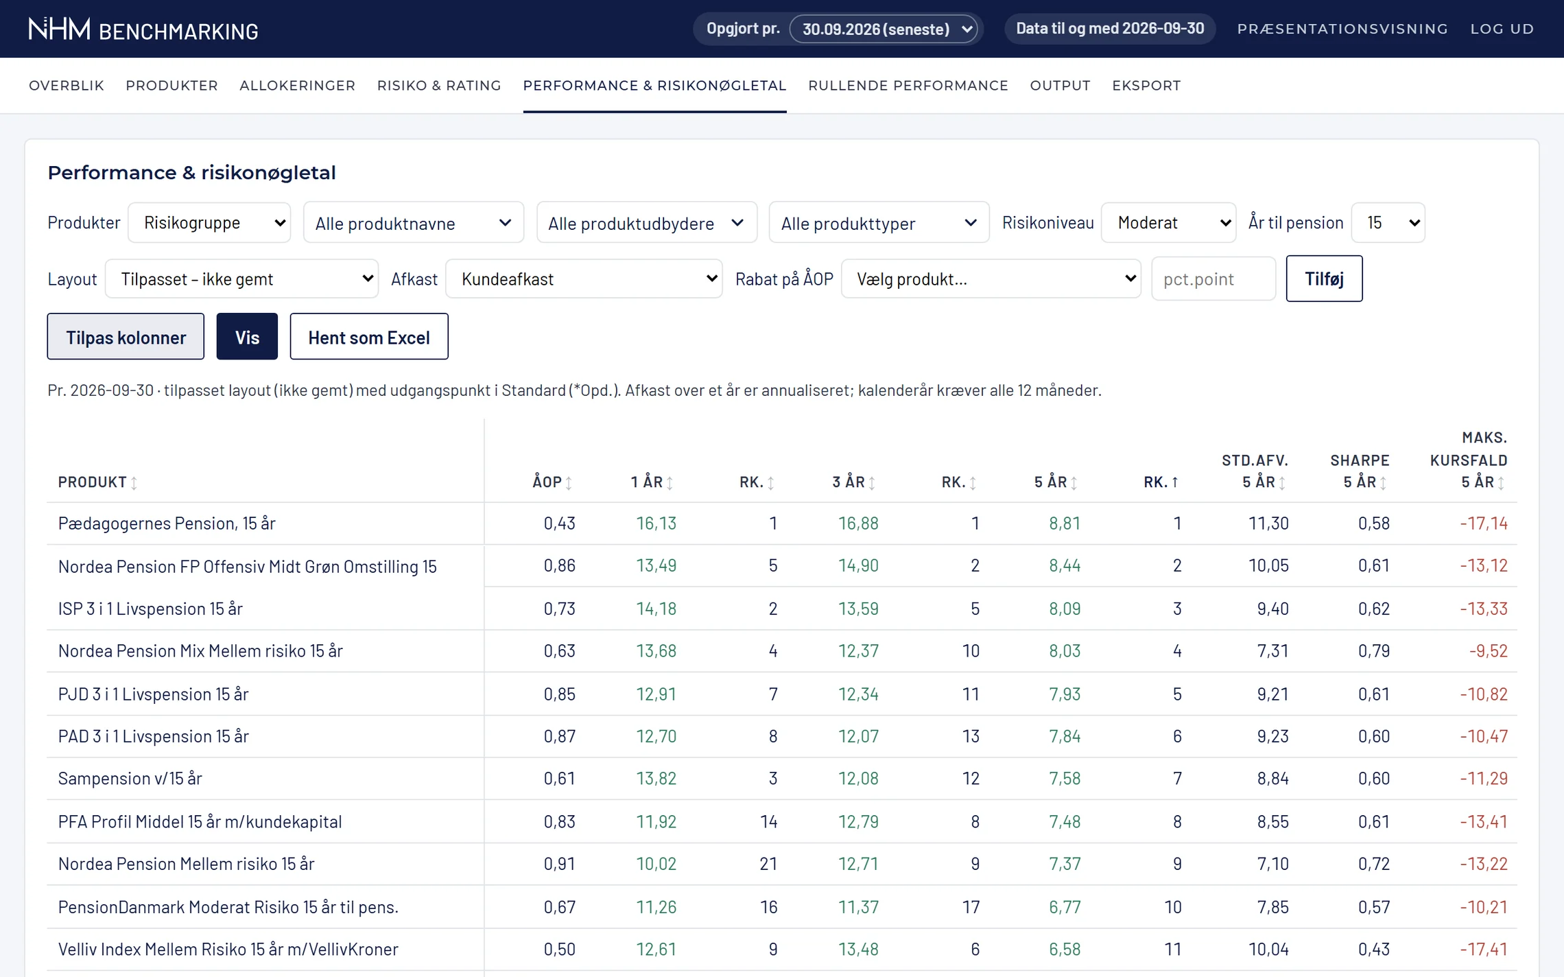Change Risikoniveau from Moderat

pos(1169,222)
